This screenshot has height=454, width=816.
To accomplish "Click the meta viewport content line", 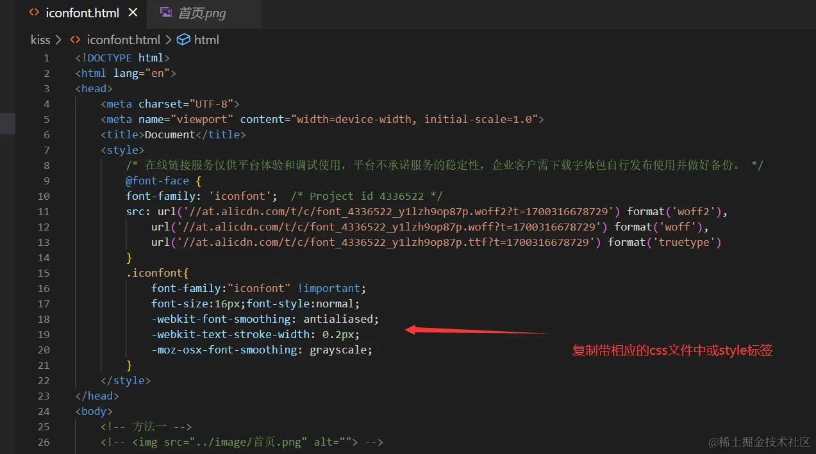I will 322,119.
